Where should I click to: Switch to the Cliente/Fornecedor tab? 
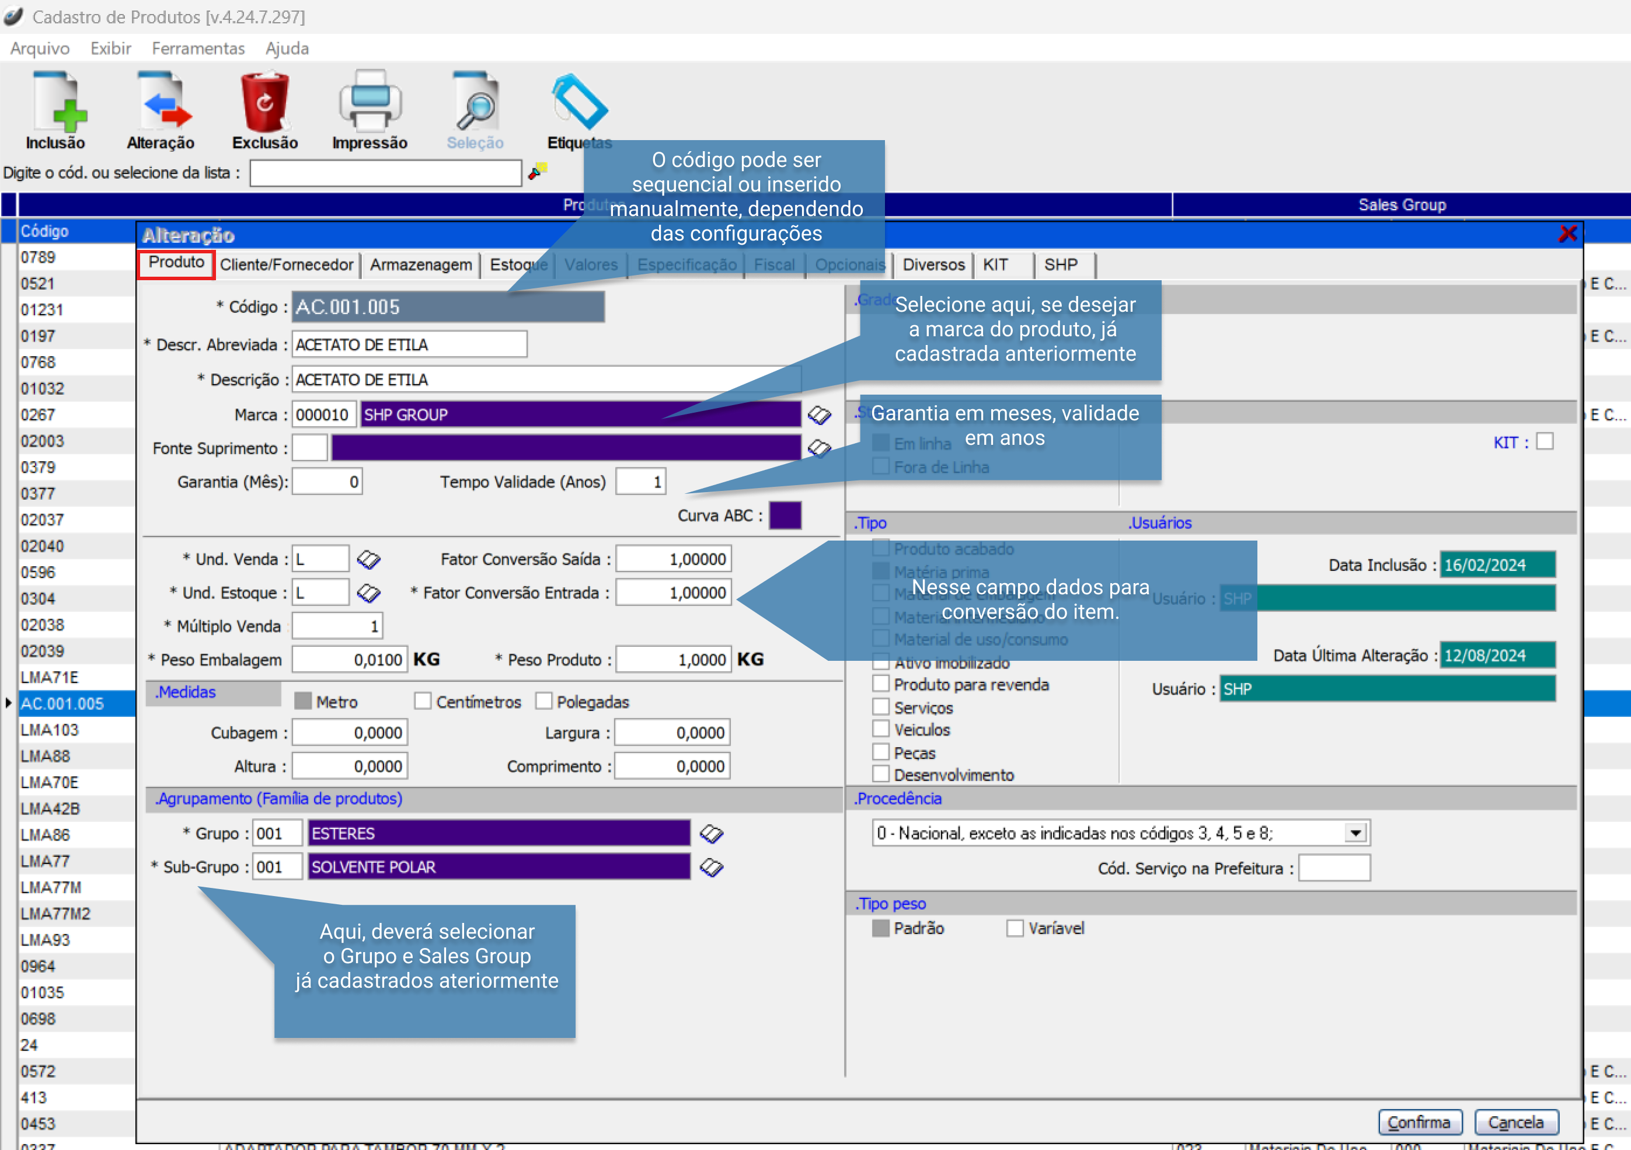(286, 265)
